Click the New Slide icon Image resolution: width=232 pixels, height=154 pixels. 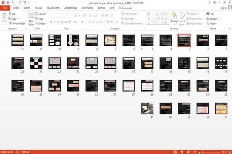pos(31,16)
